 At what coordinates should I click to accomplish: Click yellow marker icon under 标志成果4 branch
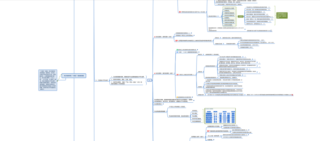coord(177,97)
